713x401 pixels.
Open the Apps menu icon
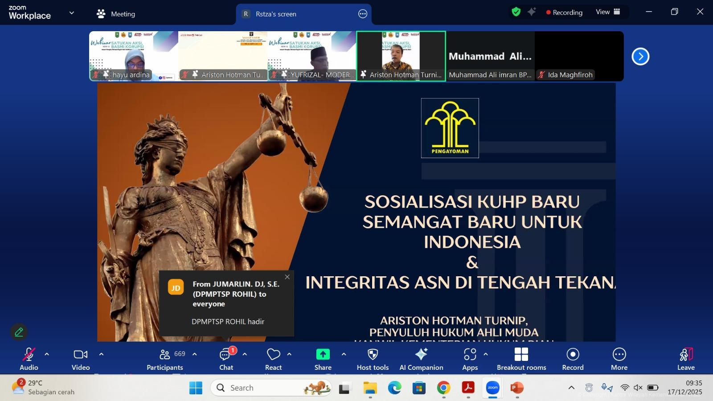pos(470,359)
